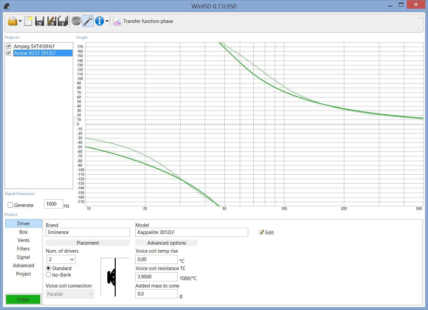The width and height of the screenshot is (428, 310).
Task: Open the Transfer function phase graph selector
Action: [x=143, y=21]
